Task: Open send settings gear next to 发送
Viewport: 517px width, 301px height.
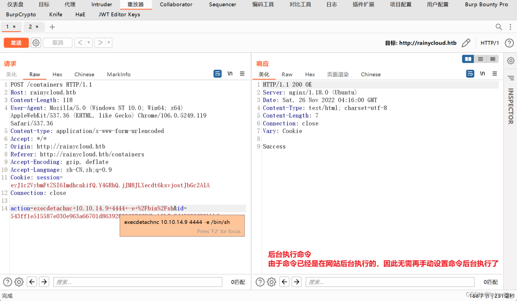Action: pyautogui.click(x=36, y=43)
